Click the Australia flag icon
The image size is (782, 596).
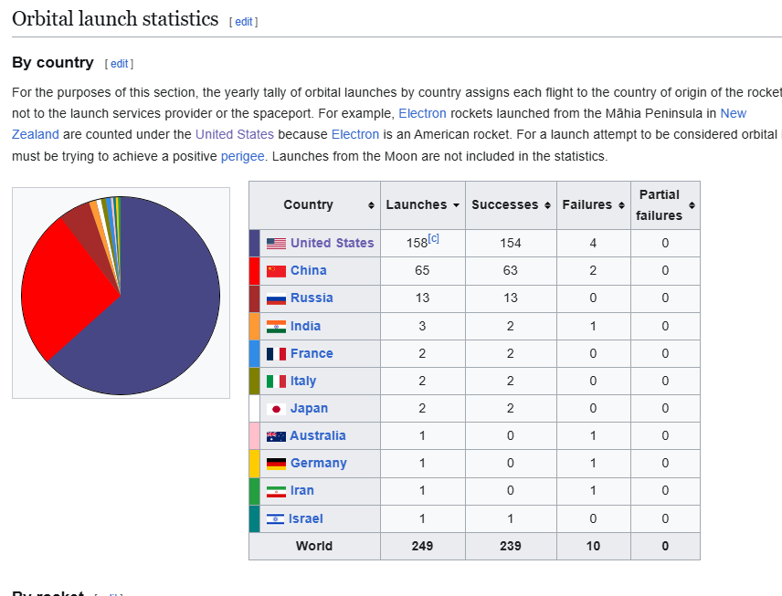276,436
